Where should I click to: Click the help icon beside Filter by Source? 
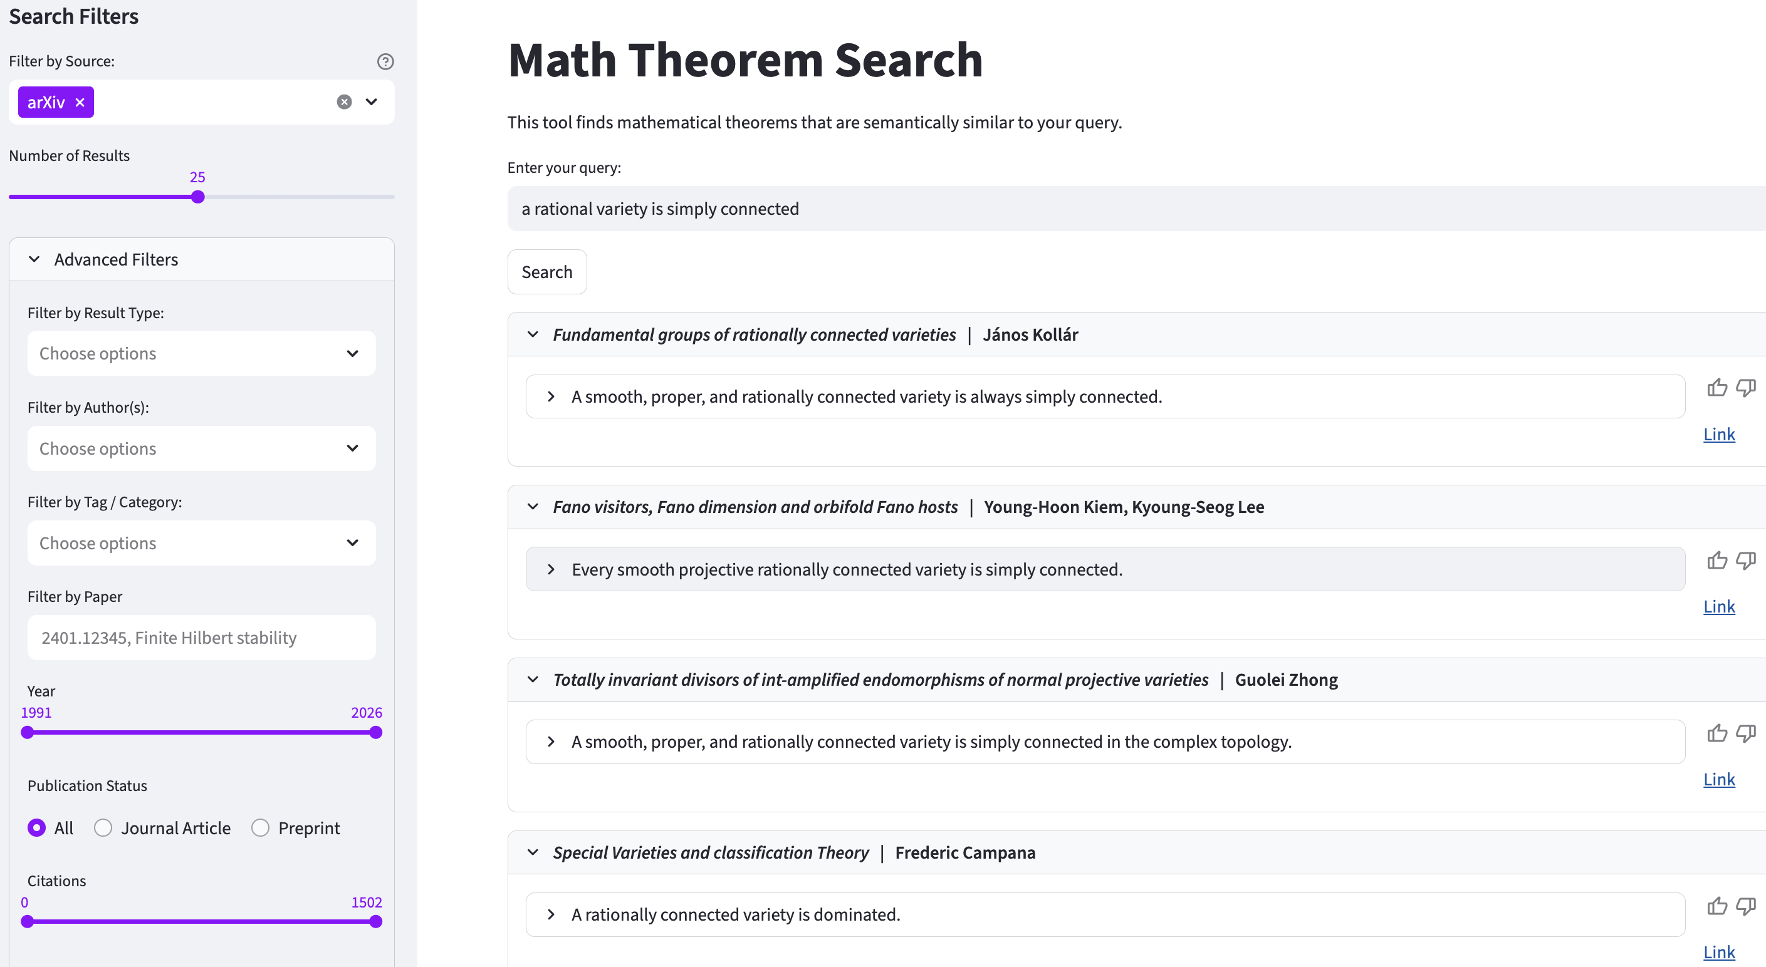(x=385, y=61)
